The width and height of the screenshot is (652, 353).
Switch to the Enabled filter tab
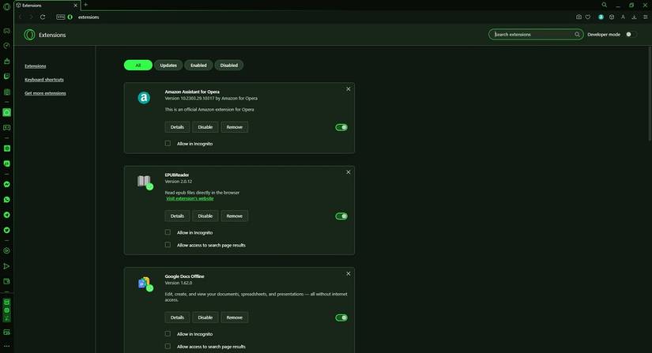click(198, 66)
